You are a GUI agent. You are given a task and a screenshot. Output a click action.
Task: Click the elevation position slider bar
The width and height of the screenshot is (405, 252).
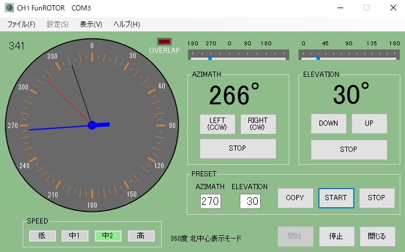coord(349,58)
